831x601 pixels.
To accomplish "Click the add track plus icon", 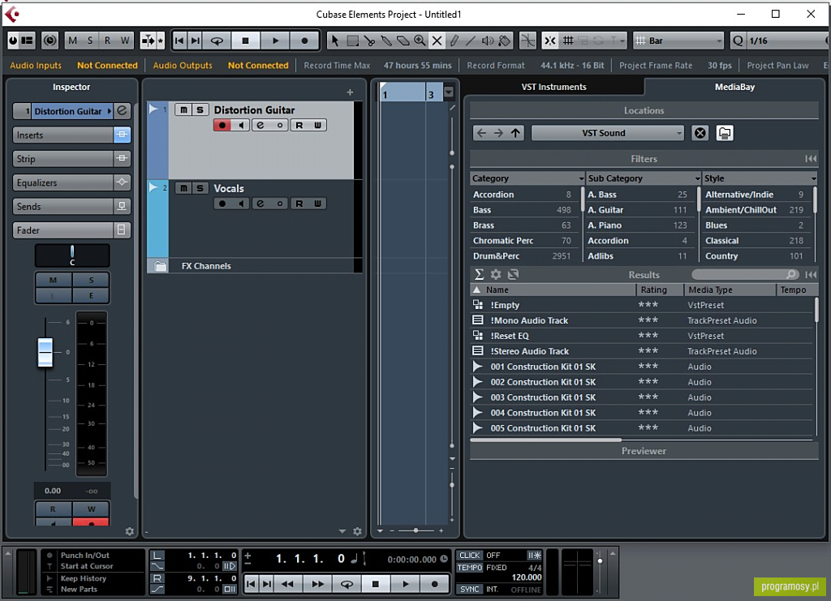I will [350, 92].
